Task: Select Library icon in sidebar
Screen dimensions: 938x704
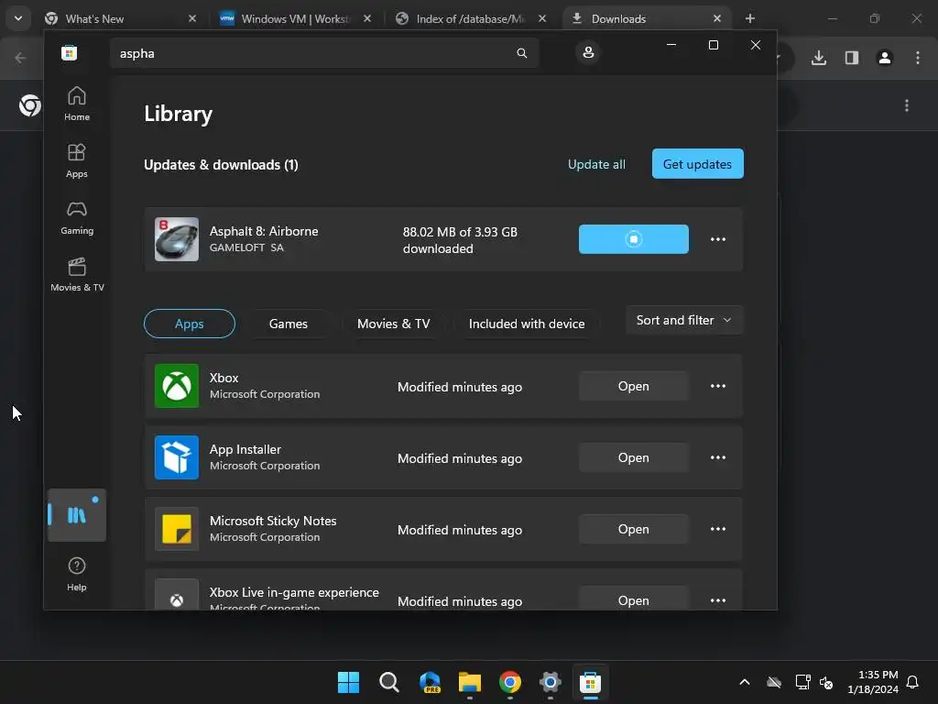Action: coord(77,515)
